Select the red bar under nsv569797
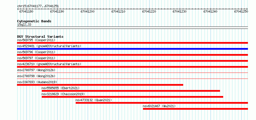The image size is (256, 120). click(132, 61)
